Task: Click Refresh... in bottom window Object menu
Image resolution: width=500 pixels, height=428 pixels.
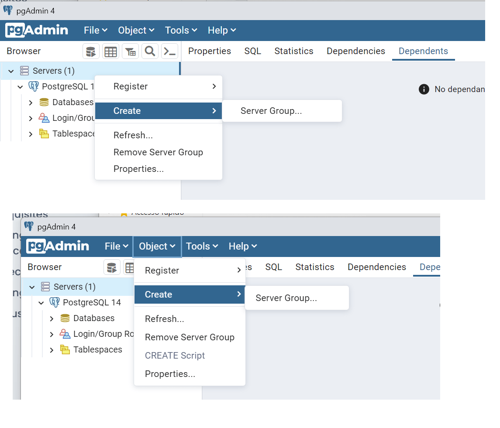Action: (190, 318)
